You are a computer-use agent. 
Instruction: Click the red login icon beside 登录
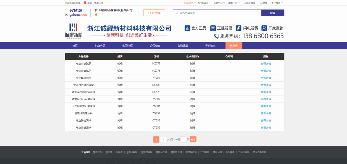85,3
